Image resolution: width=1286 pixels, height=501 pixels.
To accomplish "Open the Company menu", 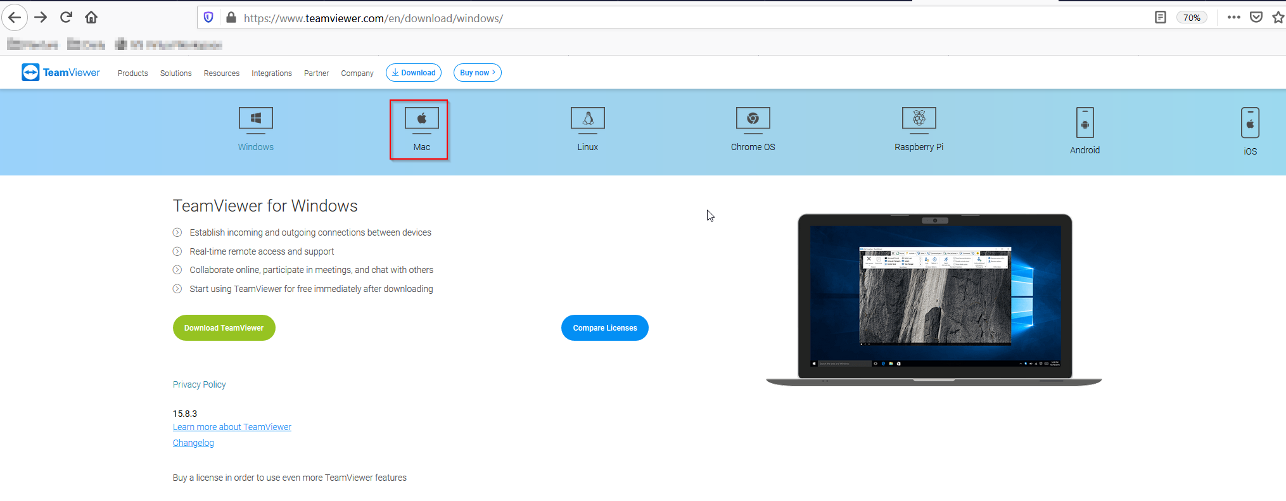I will coord(357,73).
